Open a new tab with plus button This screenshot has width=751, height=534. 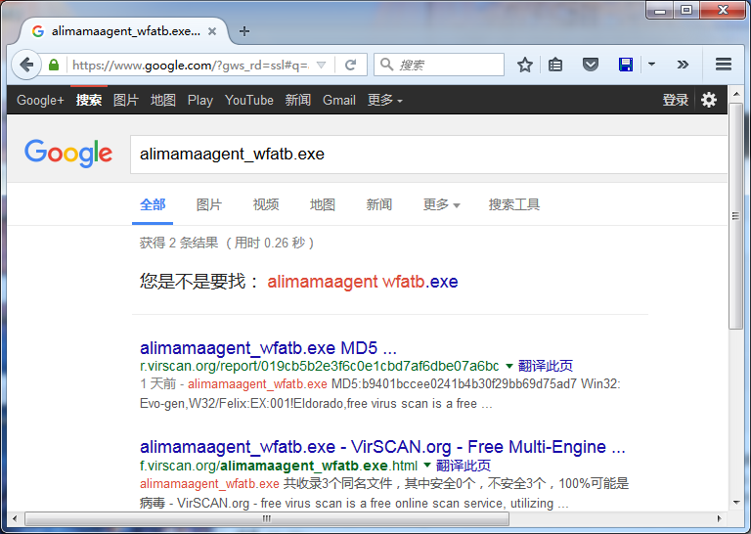(x=244, y=30)
